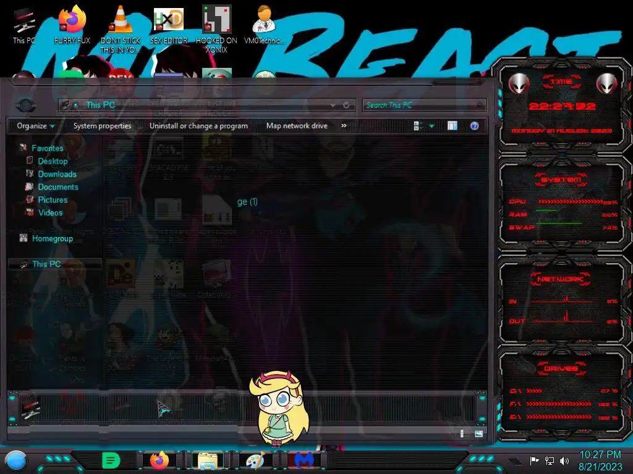Click the right alien head gadget icon
This screenshot has height=474, width=633.
[607, 84]
